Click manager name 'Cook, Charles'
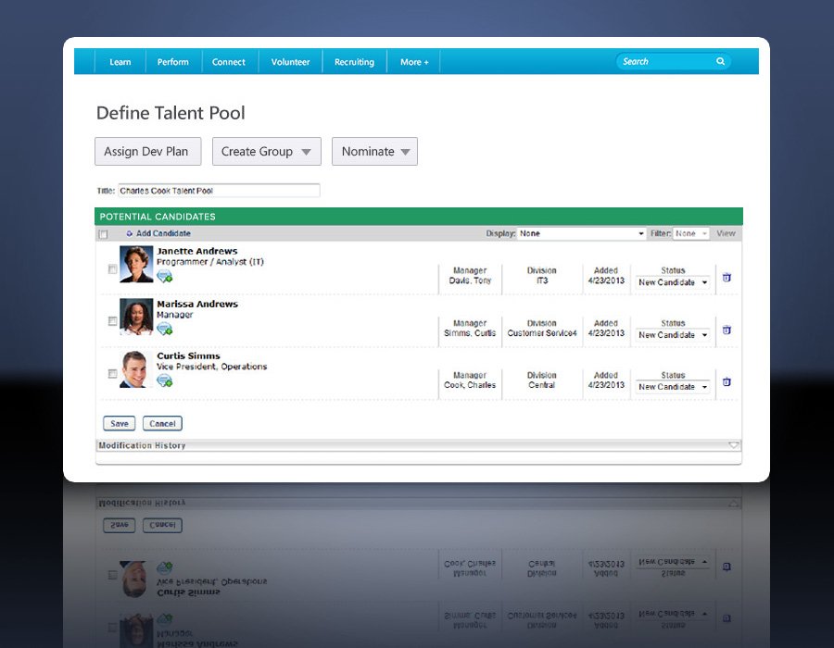The height and width of the screenshot is (648, 834). [x=470, y=385]
